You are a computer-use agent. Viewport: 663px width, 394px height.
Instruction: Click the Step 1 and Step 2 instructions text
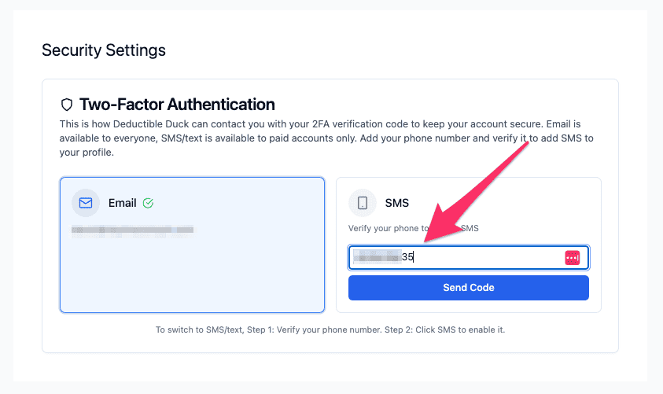(330, 330)
